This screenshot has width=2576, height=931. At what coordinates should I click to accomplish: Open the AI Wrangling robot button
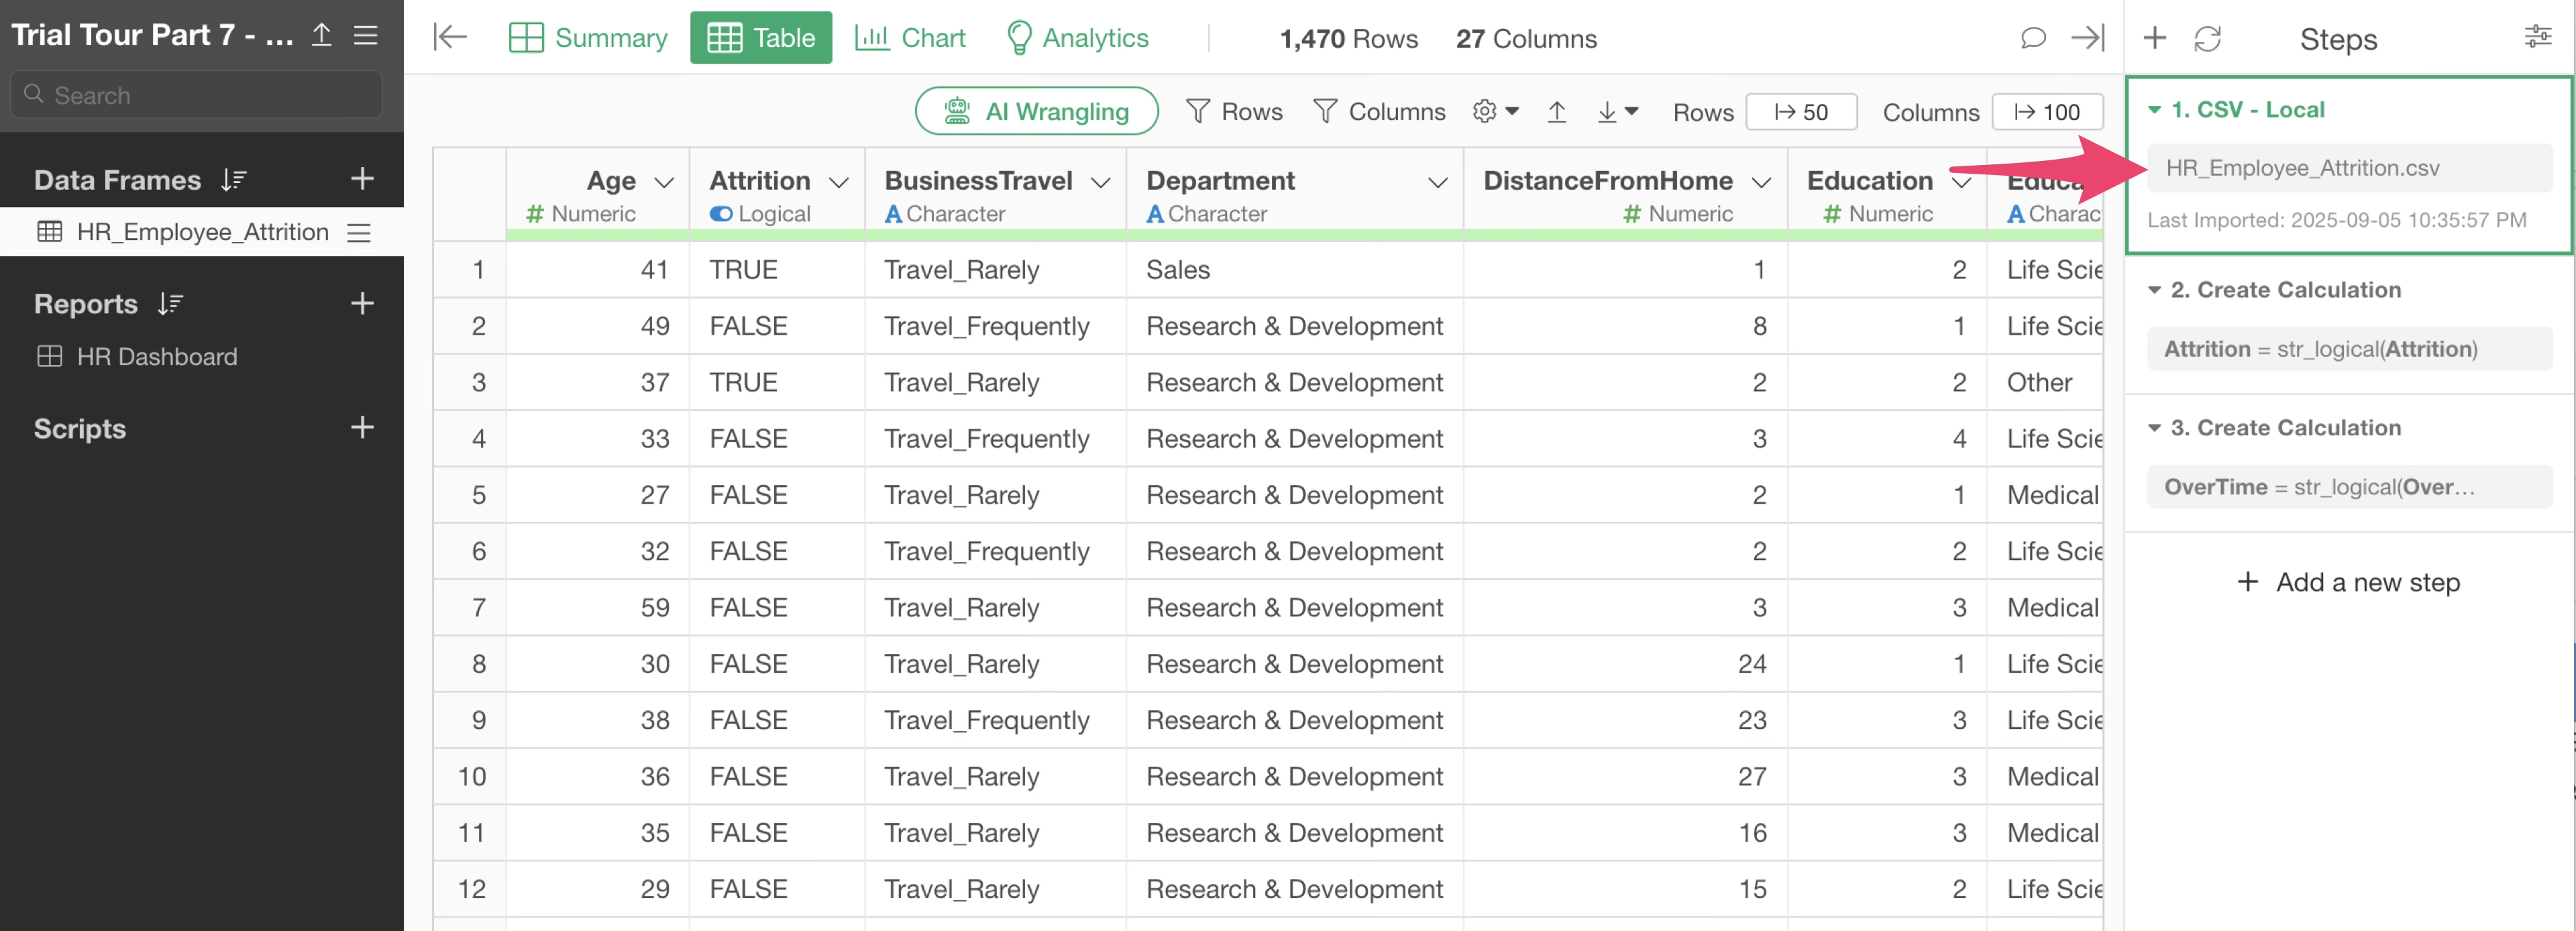click(1036, 111)
